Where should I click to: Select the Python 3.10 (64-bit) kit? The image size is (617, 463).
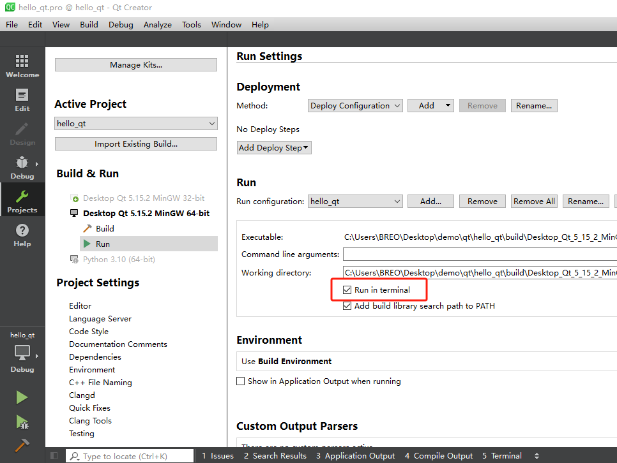click(x=119, y=259)
